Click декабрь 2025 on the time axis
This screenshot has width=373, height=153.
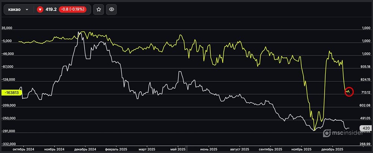[332, 149]
